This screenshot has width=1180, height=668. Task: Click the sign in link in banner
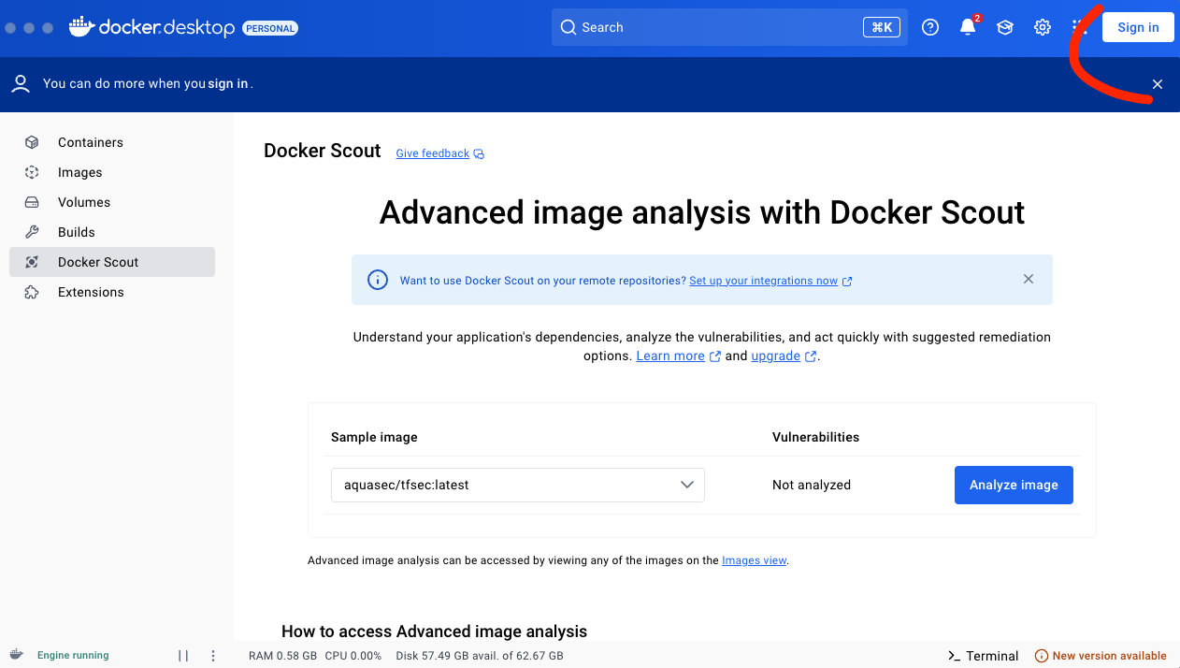coord(228,83)
